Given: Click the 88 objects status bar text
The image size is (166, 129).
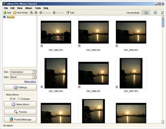Looking at the screenshot, I should 8,125.
